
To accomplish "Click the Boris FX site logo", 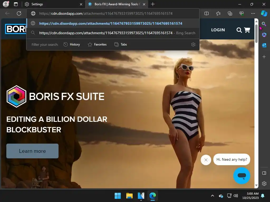I will [x=16, y=29].
